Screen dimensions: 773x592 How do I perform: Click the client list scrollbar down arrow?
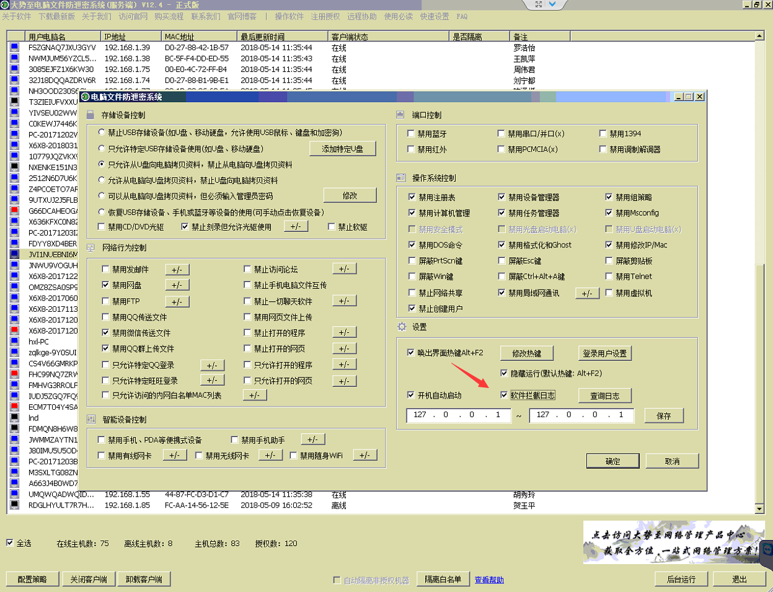[759, 509]
